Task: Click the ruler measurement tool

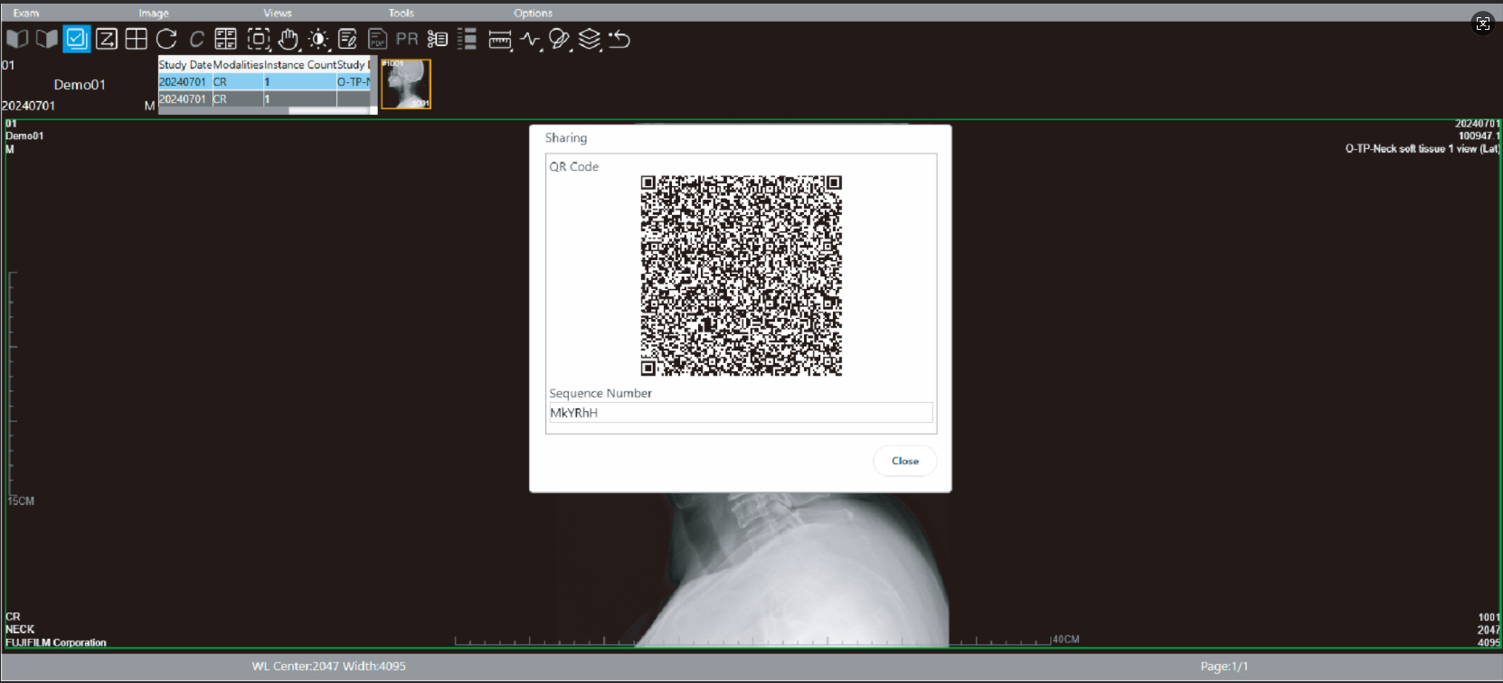Action: coord(499,40)
